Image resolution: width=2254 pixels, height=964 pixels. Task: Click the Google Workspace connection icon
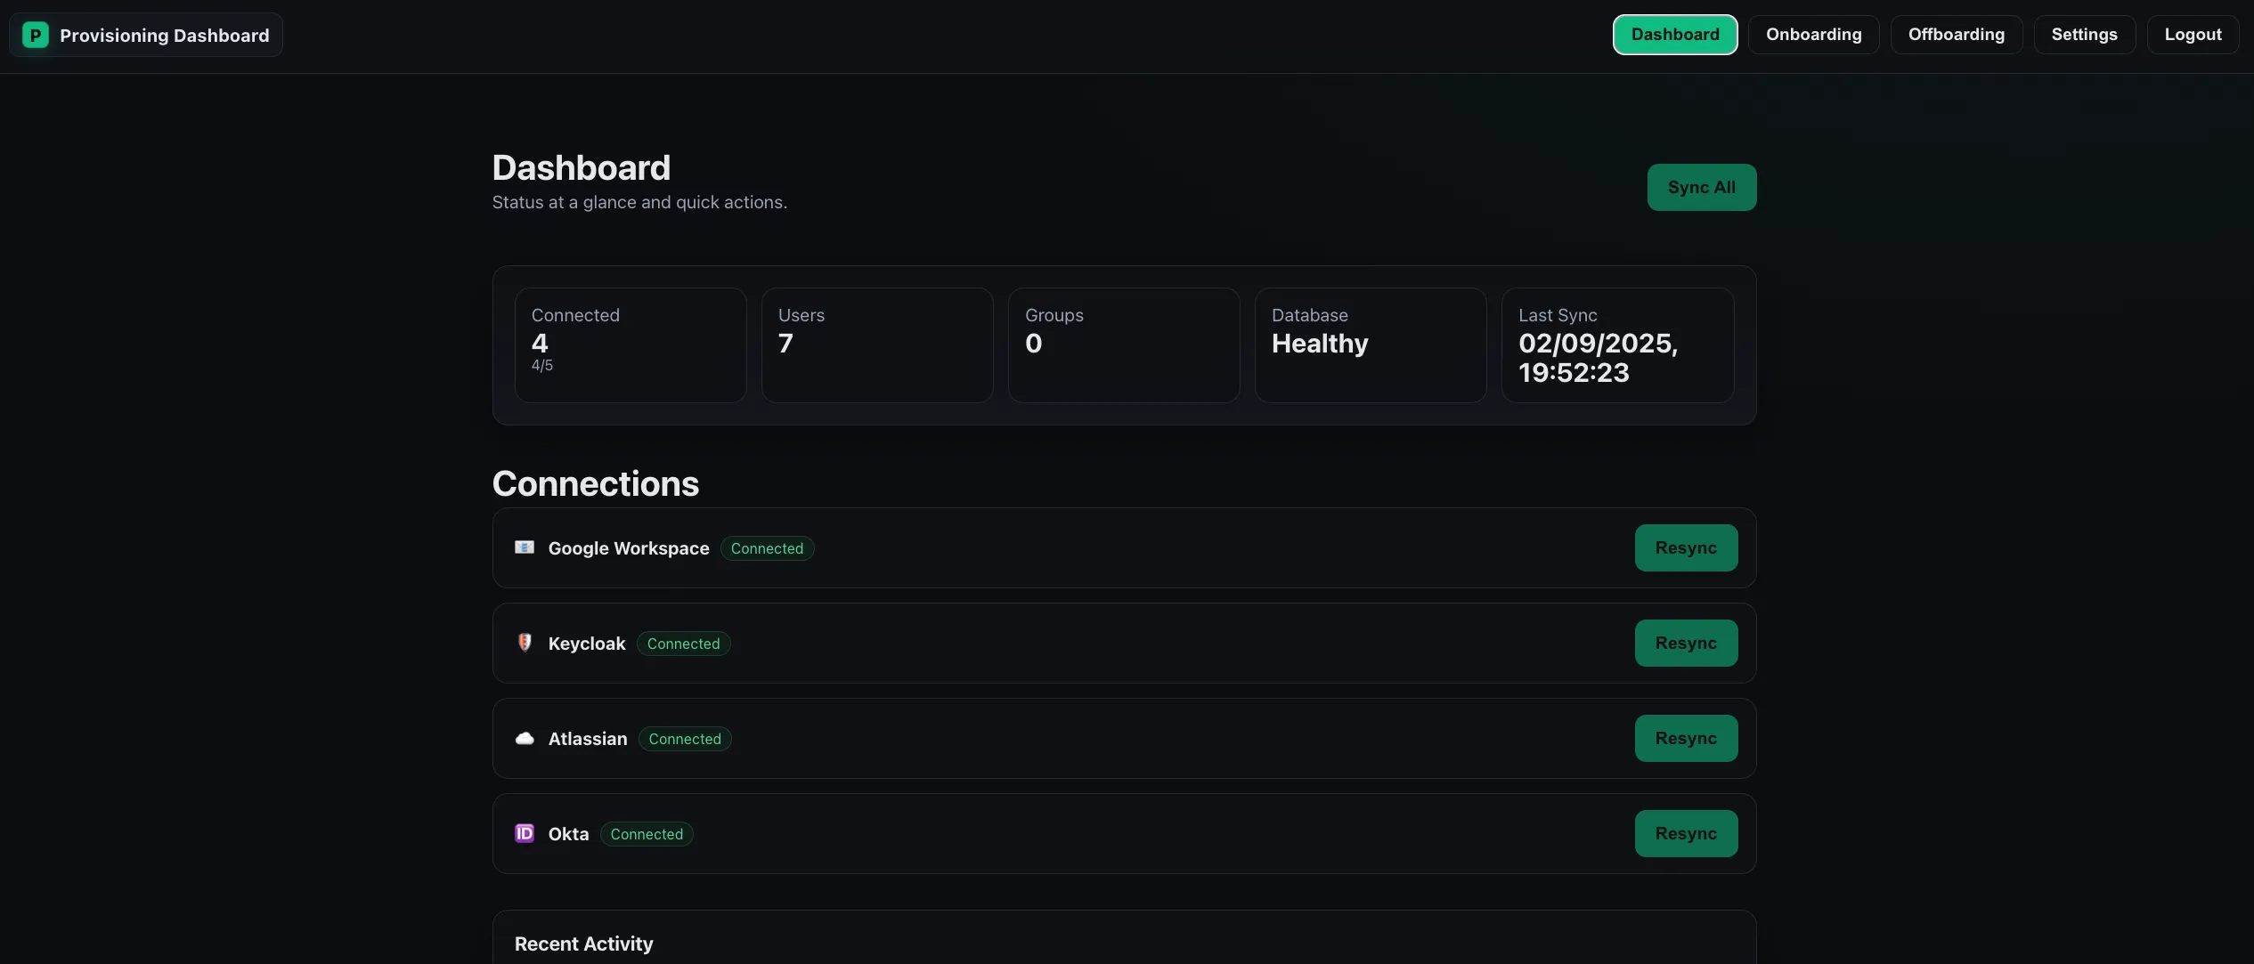click(x=525, y=547)
